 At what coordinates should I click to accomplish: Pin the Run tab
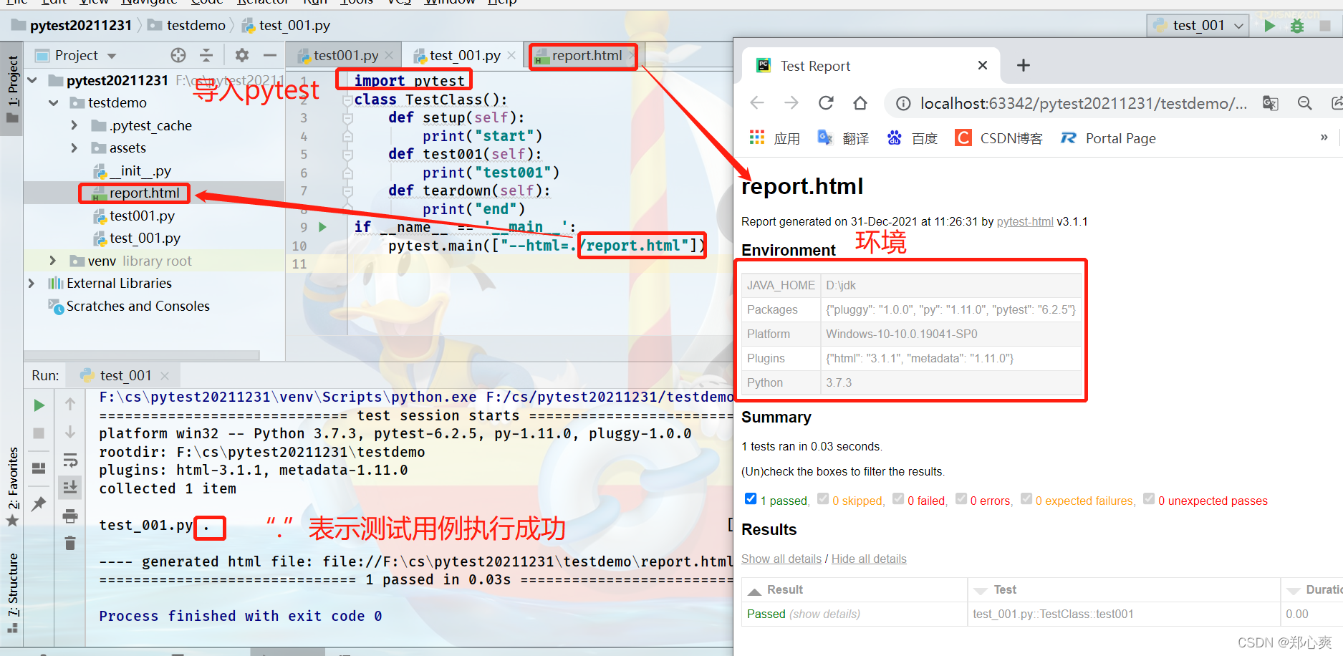pos(39,503)
